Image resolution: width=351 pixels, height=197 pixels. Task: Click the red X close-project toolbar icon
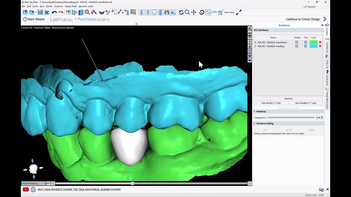point(47,12)
